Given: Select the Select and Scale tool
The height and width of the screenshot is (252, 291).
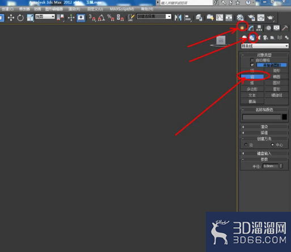Looking at the screenshot, I should click(x=30, y=18).
